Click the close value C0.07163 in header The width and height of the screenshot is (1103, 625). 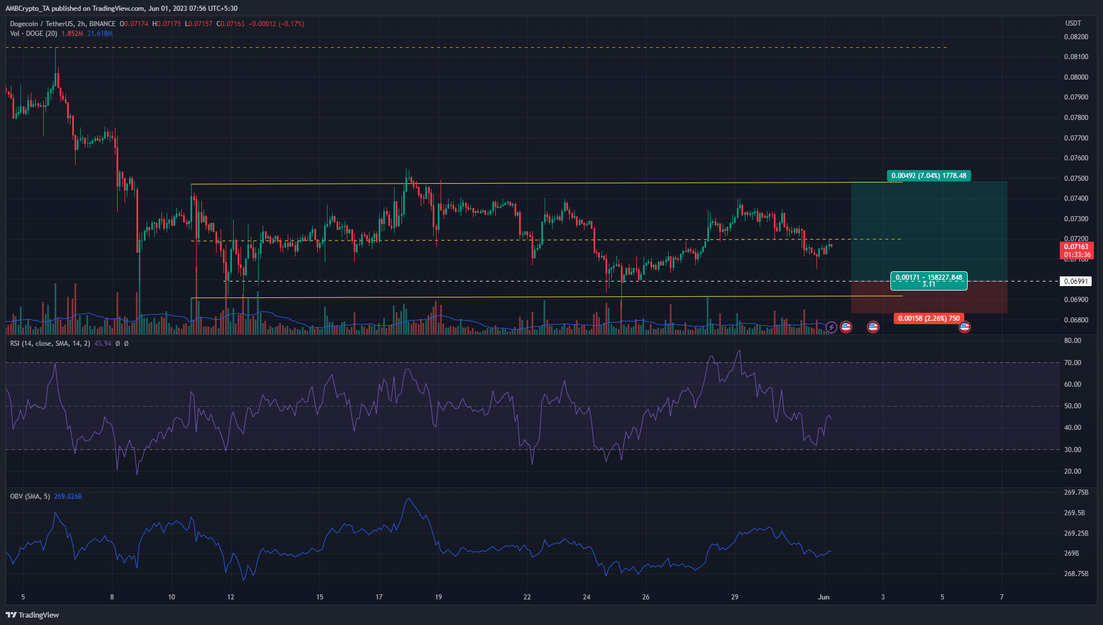click(231, 24)
